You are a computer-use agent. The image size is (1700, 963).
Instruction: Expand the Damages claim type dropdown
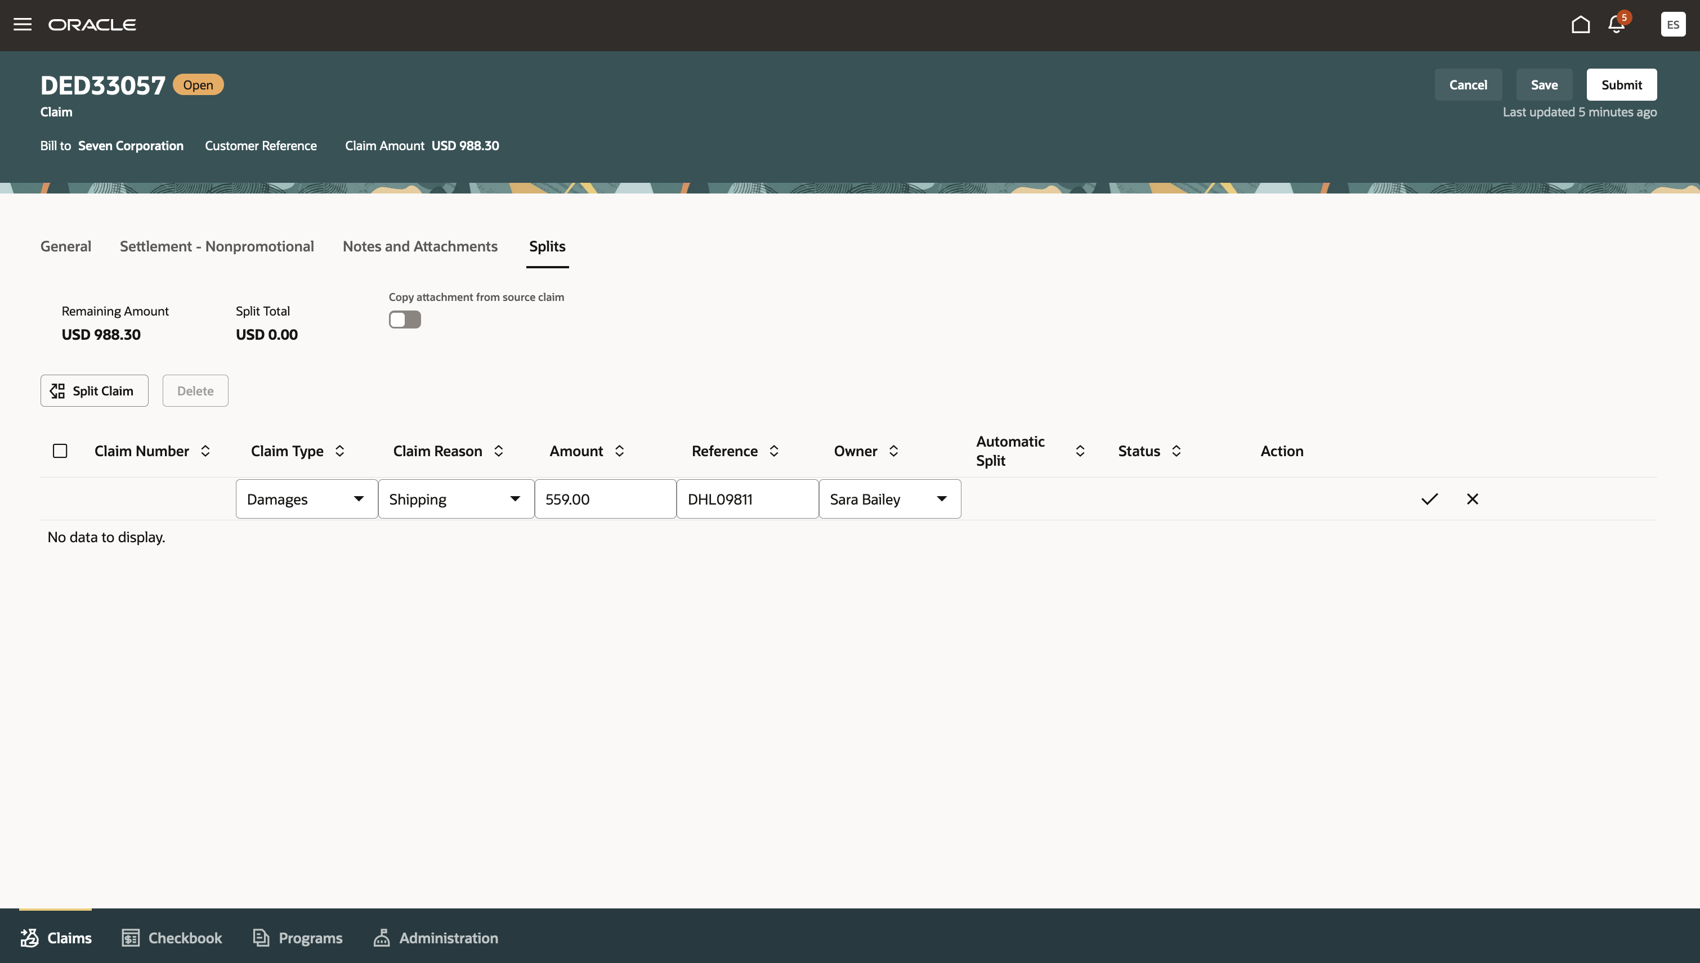pos(358,499)
